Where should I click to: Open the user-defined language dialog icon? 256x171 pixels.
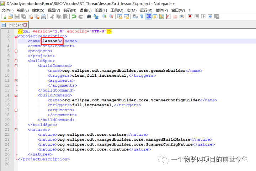click(x=155, y=16)
